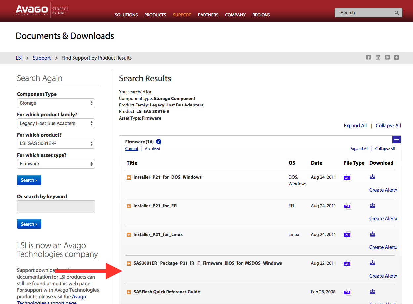This screenshot has width=413, height=304.
Task: Open the Component Type dropdown
Action: pos(56,103)
